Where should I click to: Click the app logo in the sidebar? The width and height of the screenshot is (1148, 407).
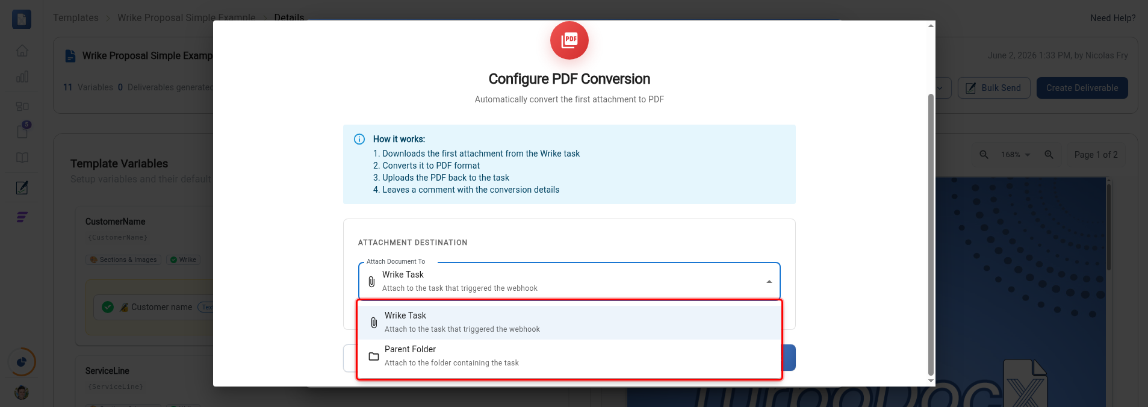coord(22,19)
